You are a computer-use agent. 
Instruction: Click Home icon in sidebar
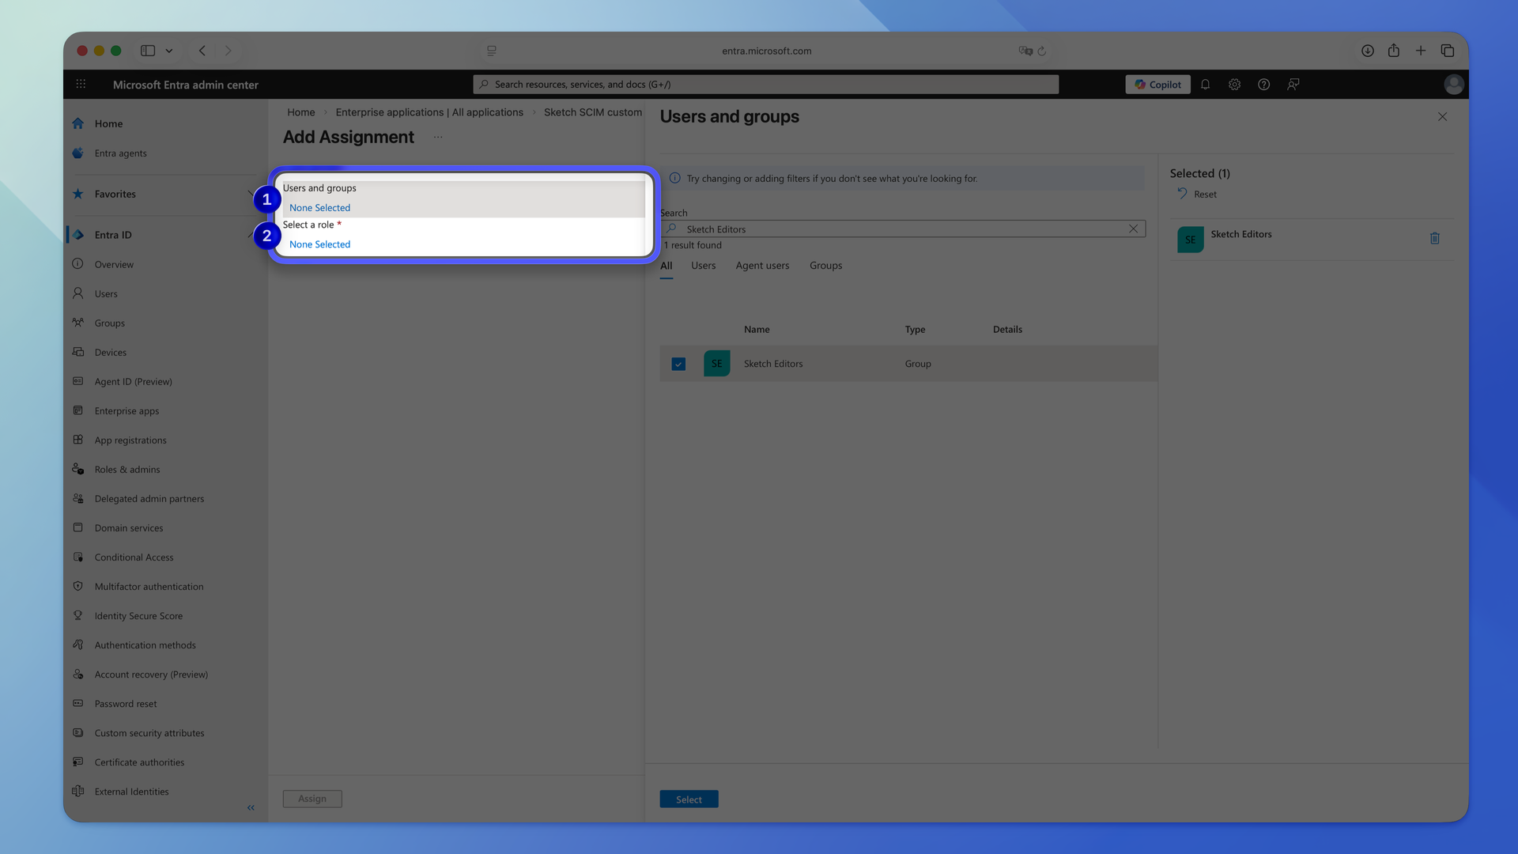pos(77,123)
